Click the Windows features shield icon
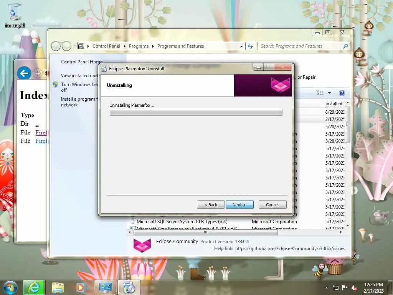The height and width of the screenshot is (295, 393). (x=55, y=85)
